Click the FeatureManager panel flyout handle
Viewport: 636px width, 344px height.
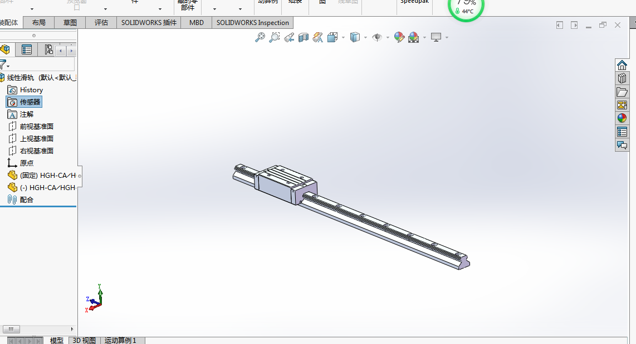point(80,176)
